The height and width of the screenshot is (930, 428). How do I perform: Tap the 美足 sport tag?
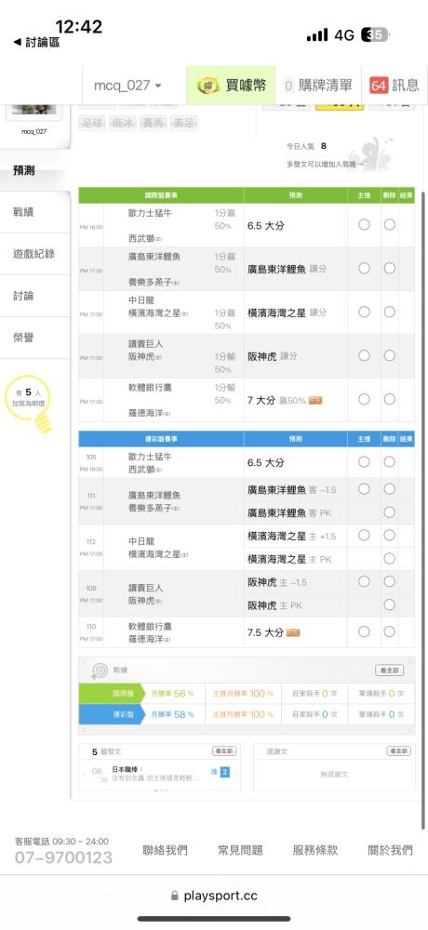(183, 124)
